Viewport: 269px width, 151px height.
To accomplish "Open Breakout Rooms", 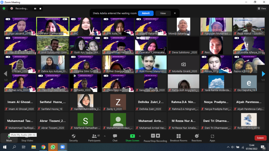I will pos(179,136).
